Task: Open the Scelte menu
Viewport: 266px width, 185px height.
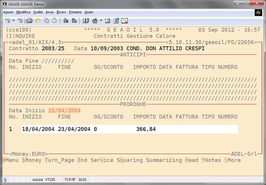Action: (x=38, y=12)
